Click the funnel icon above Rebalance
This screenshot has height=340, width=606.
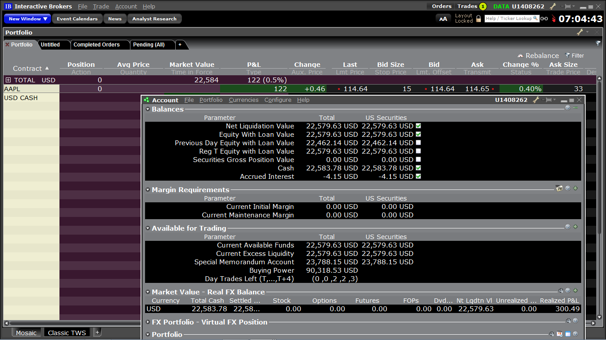598,43
